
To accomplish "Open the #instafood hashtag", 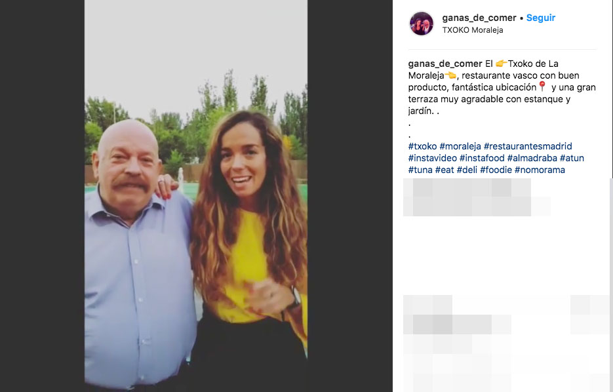I will (x=482, y=158).
